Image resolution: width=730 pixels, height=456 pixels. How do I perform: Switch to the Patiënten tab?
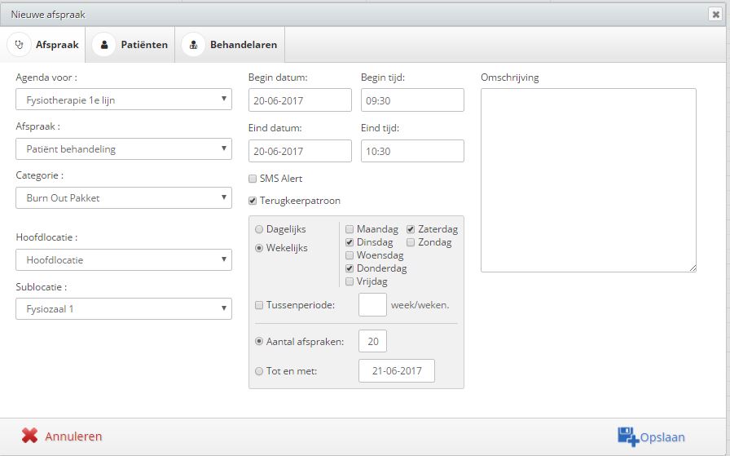tap(130, 45)
